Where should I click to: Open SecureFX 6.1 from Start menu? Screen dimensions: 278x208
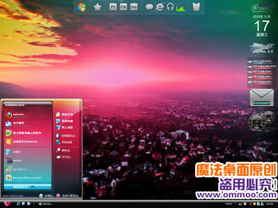(x=17, y=169)
